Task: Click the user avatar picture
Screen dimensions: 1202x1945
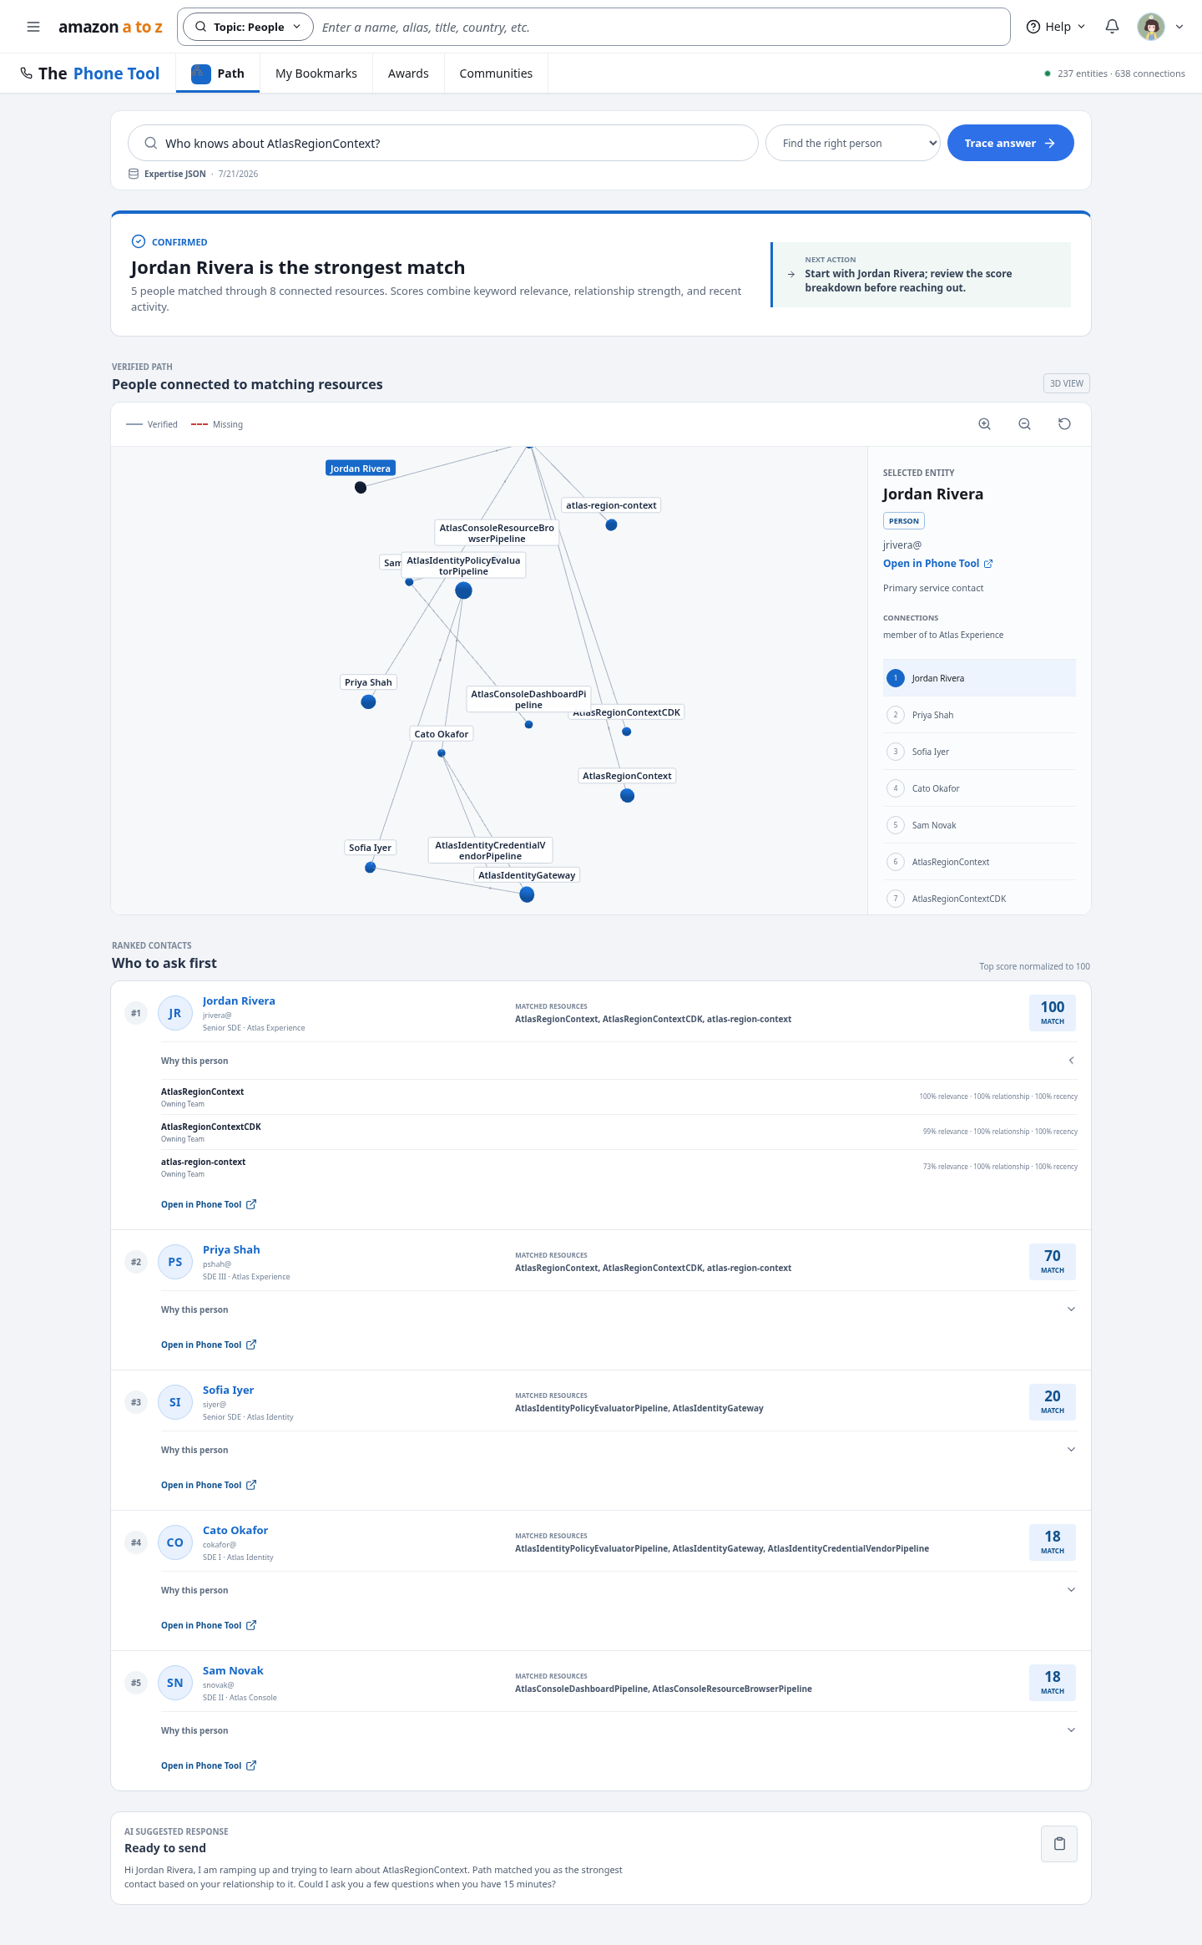Action: (1151, 27)
